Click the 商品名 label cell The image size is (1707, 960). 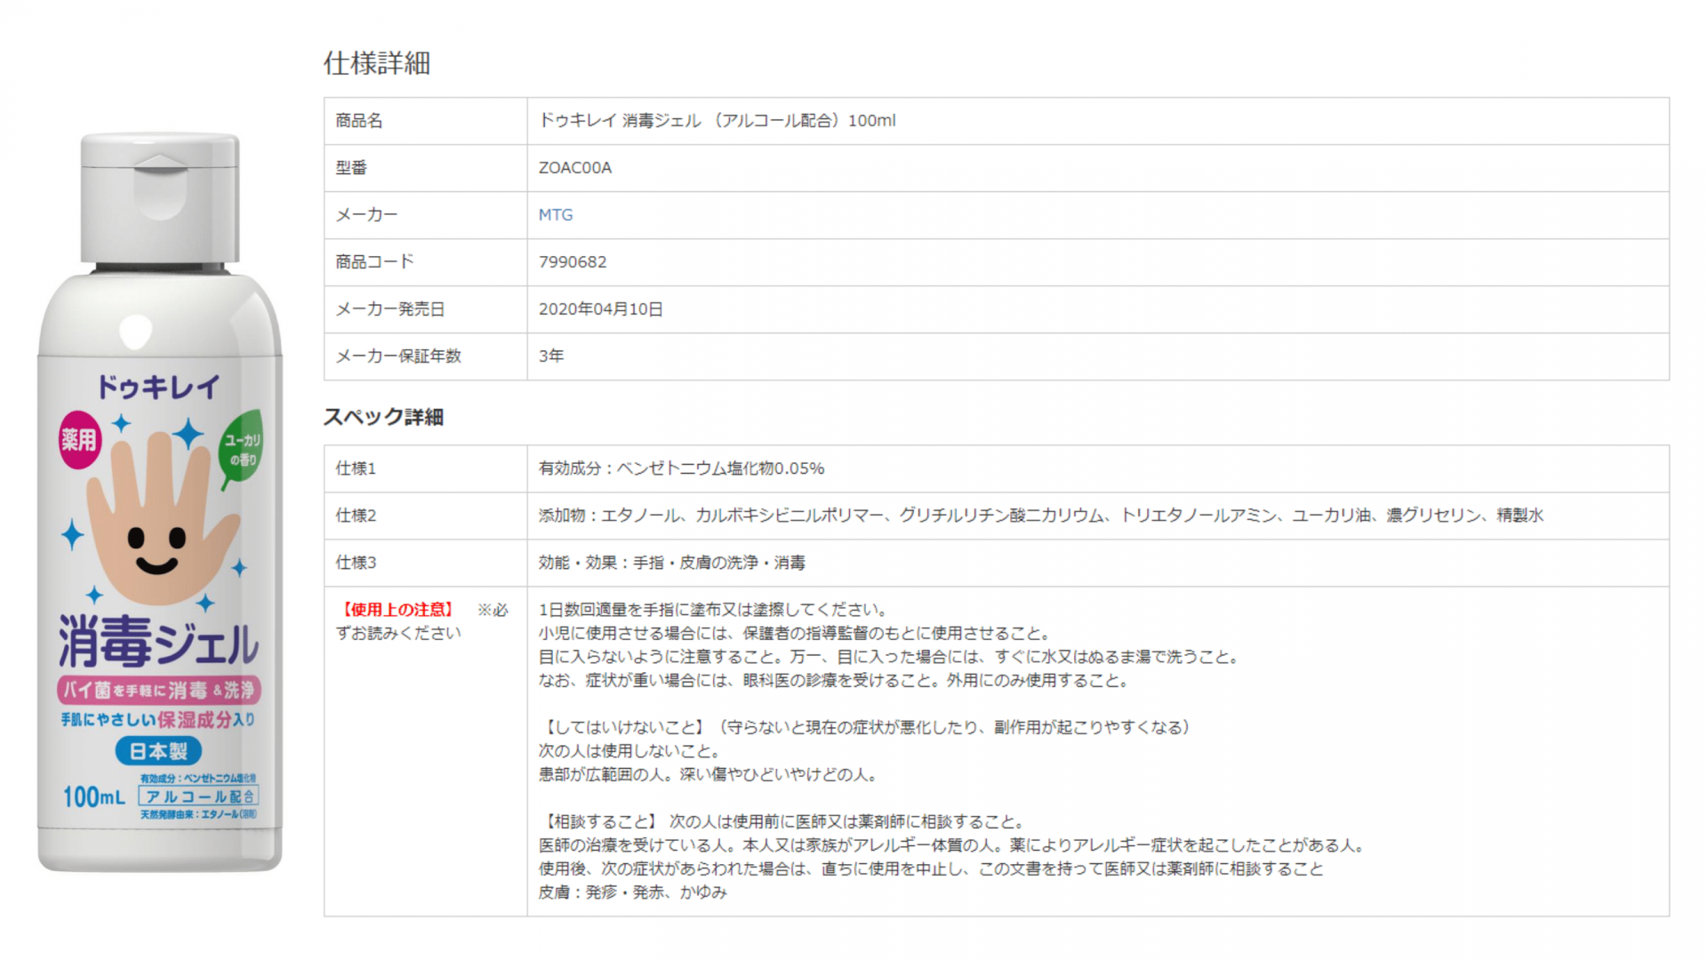pyautogui.click(x=426, y=121)
